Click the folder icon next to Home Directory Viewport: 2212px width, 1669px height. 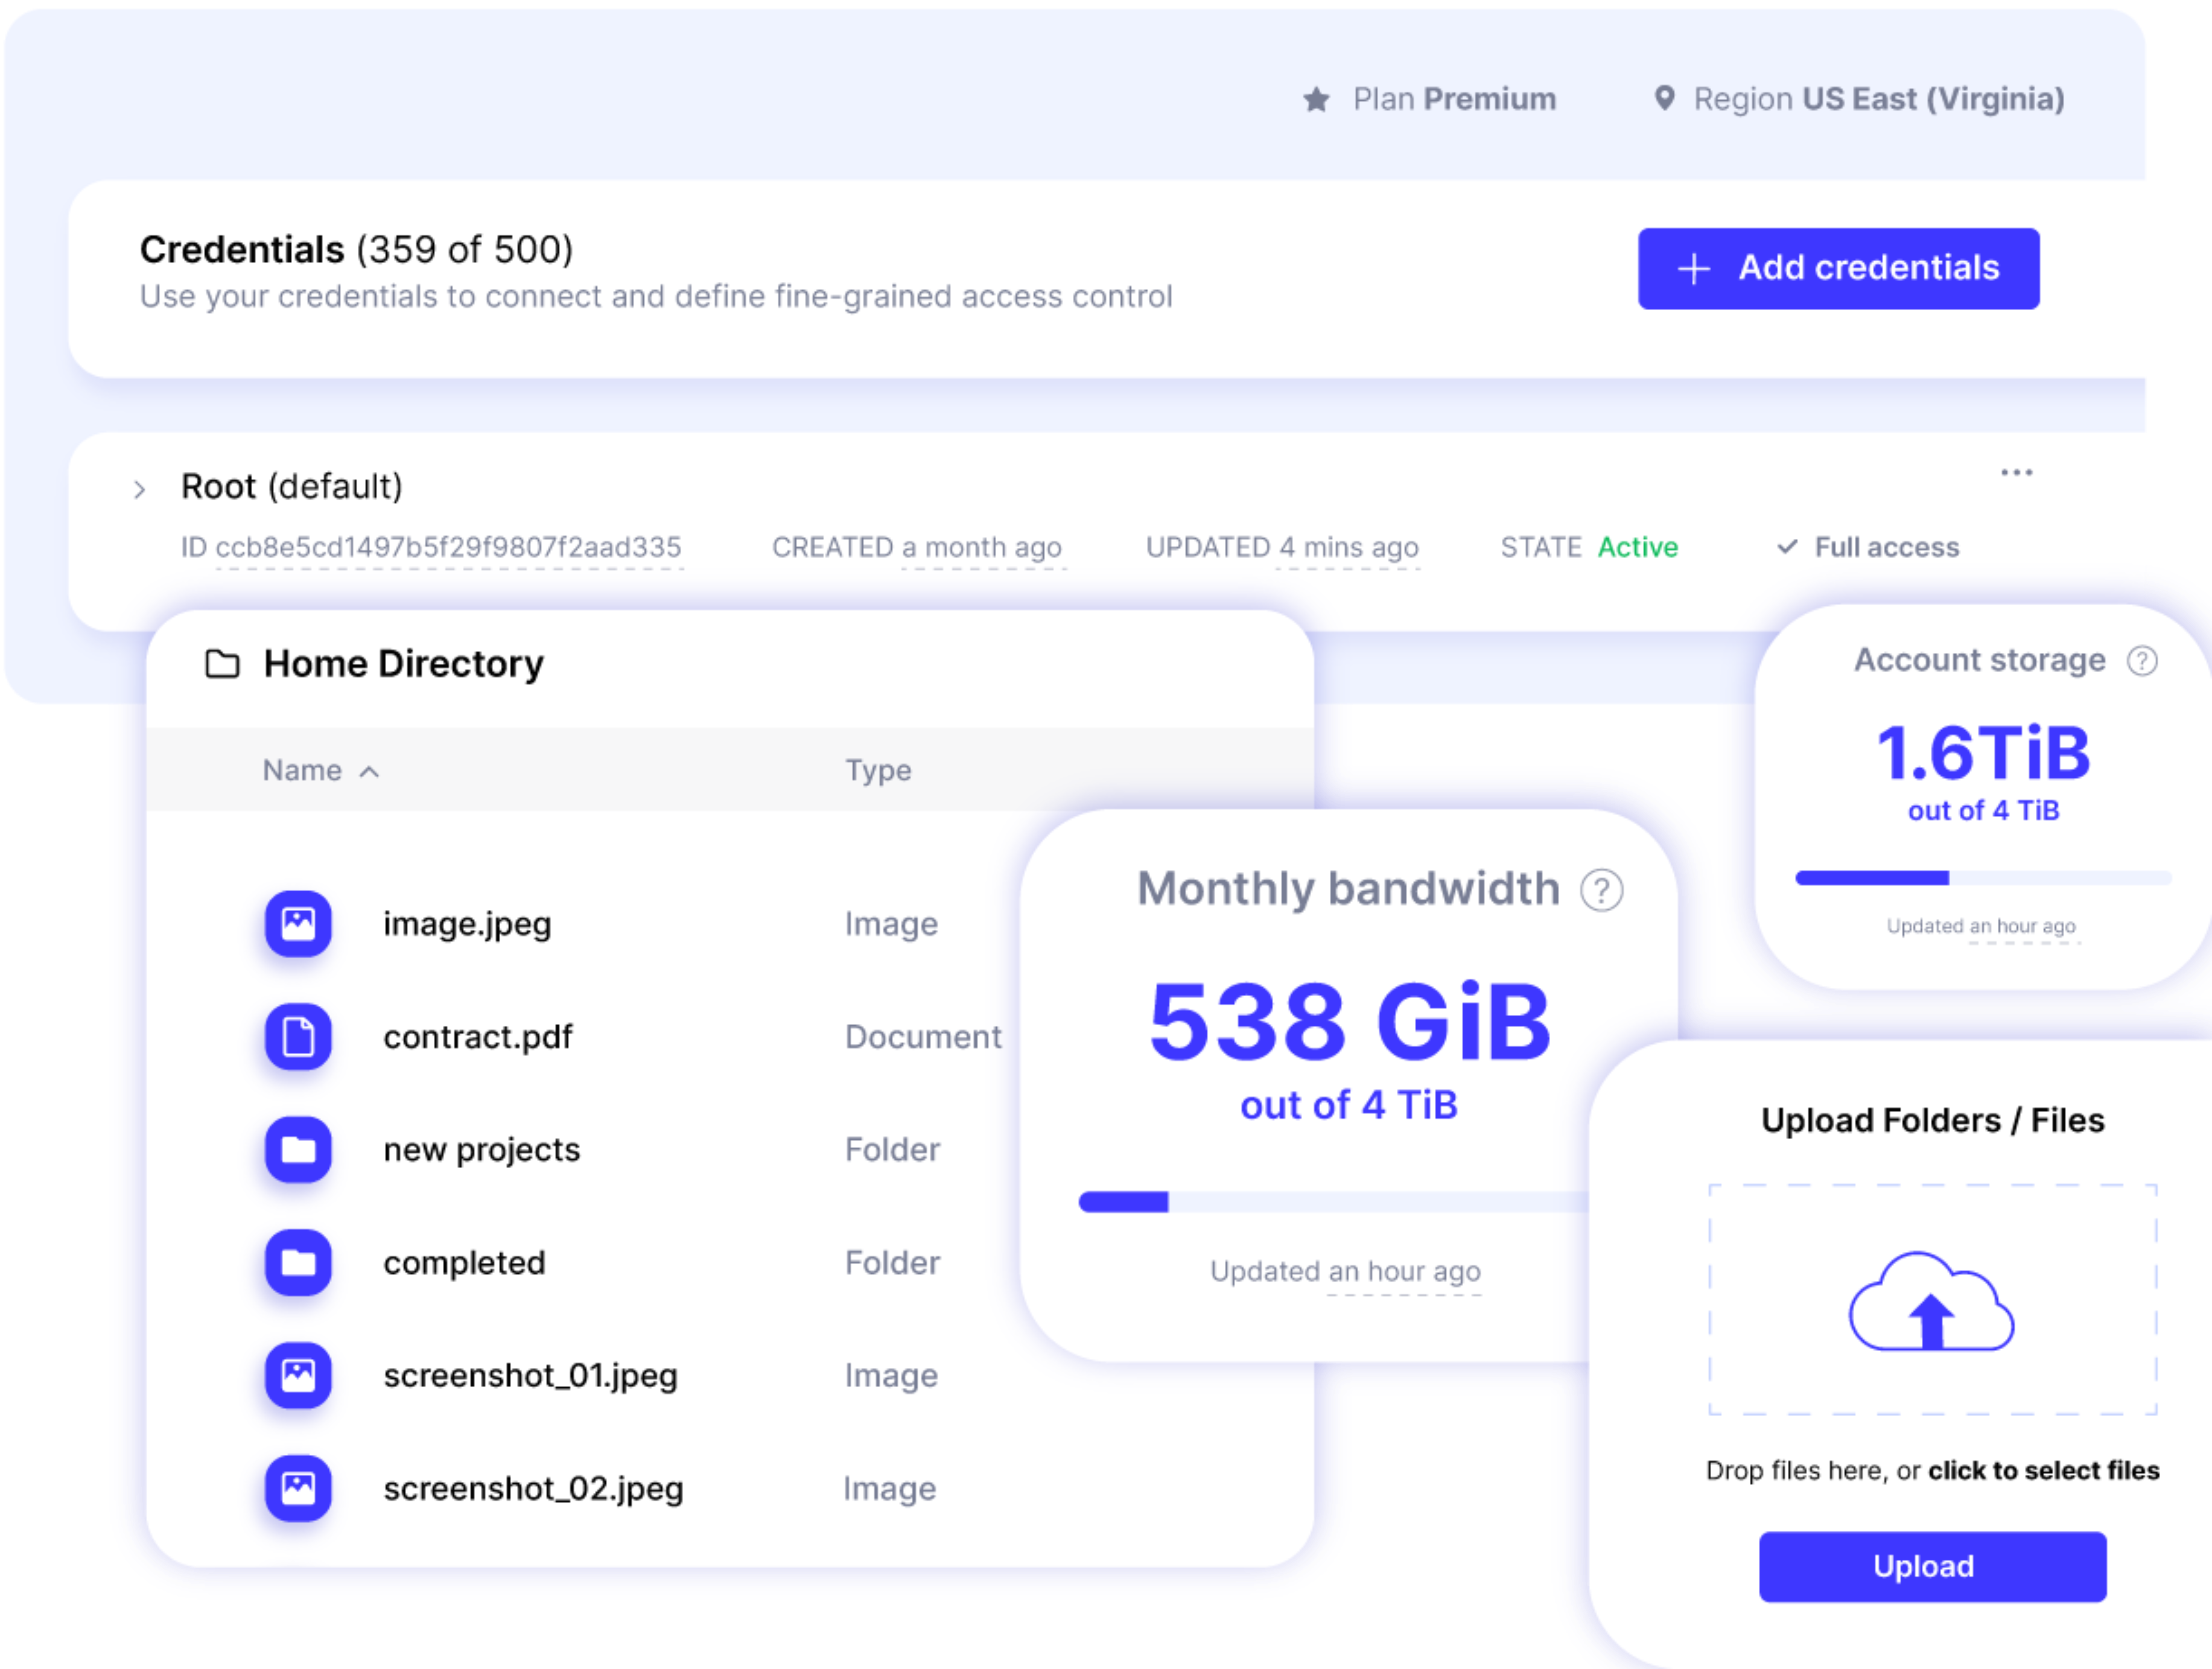(222, 663)
